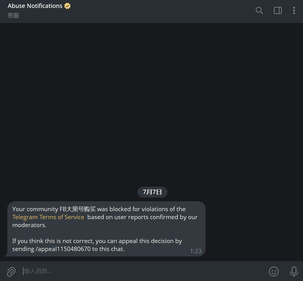
Task: Click the microphone voice message icon
Action: 294,272
